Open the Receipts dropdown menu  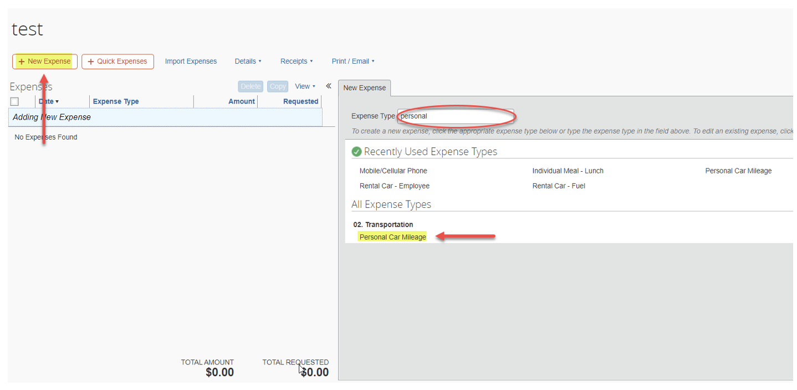pos(297,61)
